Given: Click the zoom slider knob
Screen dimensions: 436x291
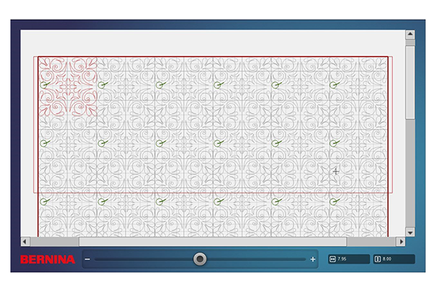Looking at the screenshot, I should click(200, 259).
